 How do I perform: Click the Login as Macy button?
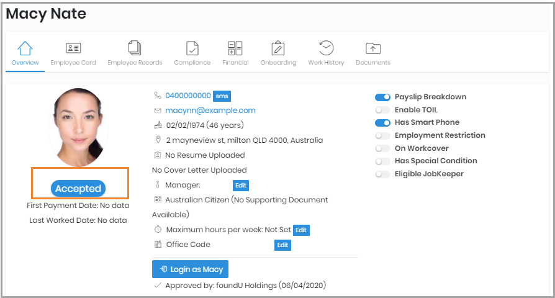click(190, 269)
